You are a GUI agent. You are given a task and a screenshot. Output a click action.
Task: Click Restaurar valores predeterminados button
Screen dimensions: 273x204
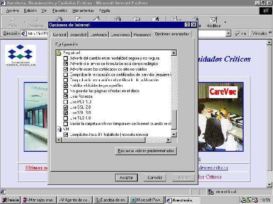146,151
